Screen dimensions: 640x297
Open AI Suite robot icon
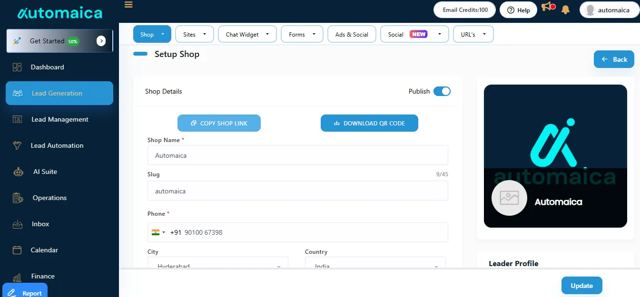pyautogui.click(x=18, y=172)
